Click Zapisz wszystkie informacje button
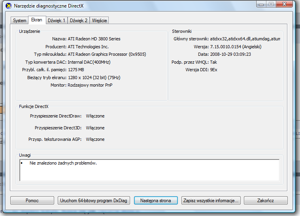 tap(211, 201)
